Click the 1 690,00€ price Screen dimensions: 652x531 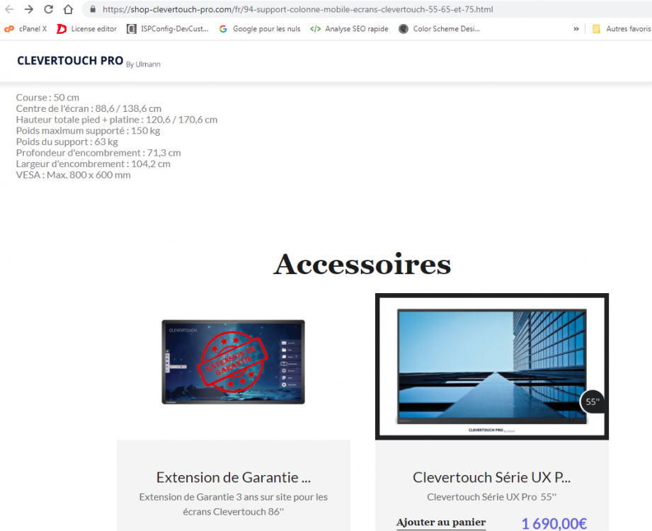pos(554,523)
